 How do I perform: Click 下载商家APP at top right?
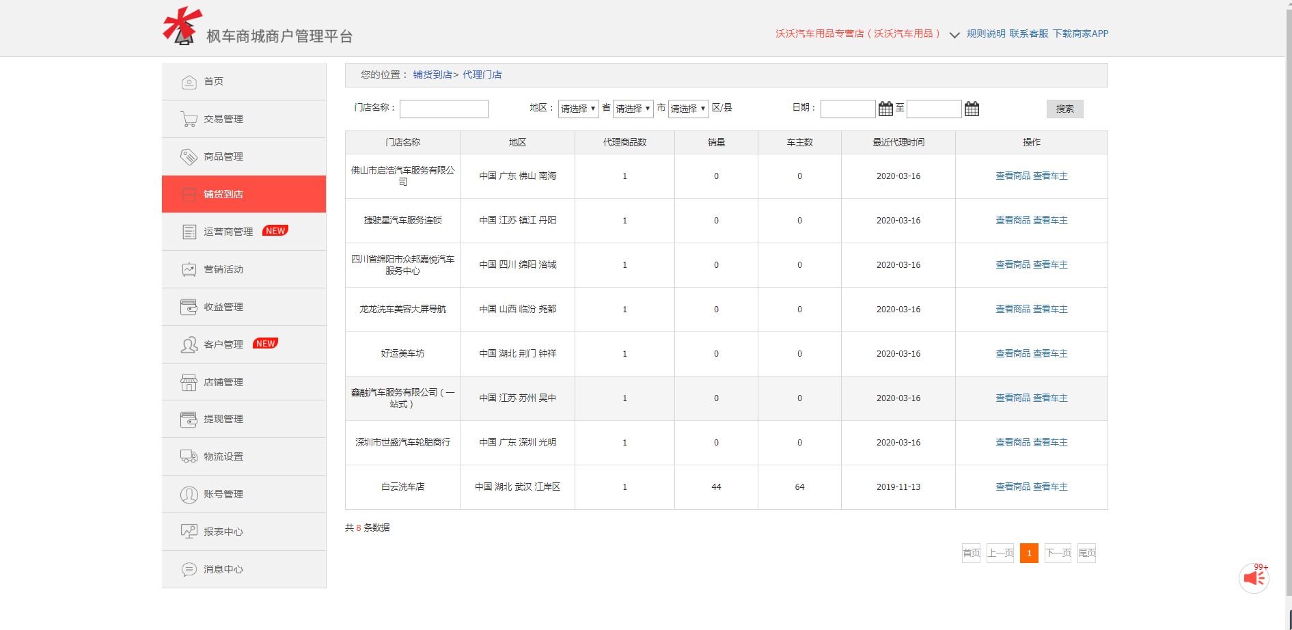[1081, 33]
